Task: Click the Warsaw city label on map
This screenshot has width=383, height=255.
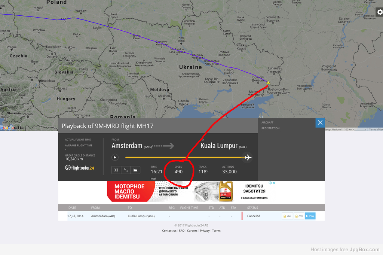Action: tap(81, 10)
